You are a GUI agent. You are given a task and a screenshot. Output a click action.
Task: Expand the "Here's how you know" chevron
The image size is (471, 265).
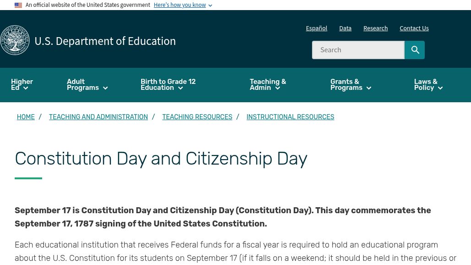click(x=210, y=6)
